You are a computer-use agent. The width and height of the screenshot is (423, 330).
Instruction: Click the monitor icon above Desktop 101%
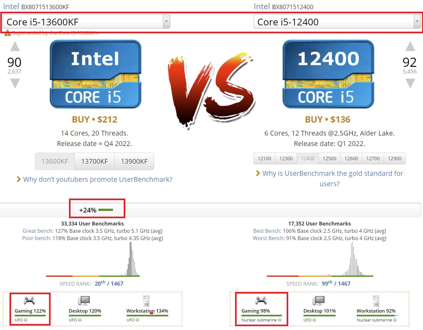[x=318, y=301]
